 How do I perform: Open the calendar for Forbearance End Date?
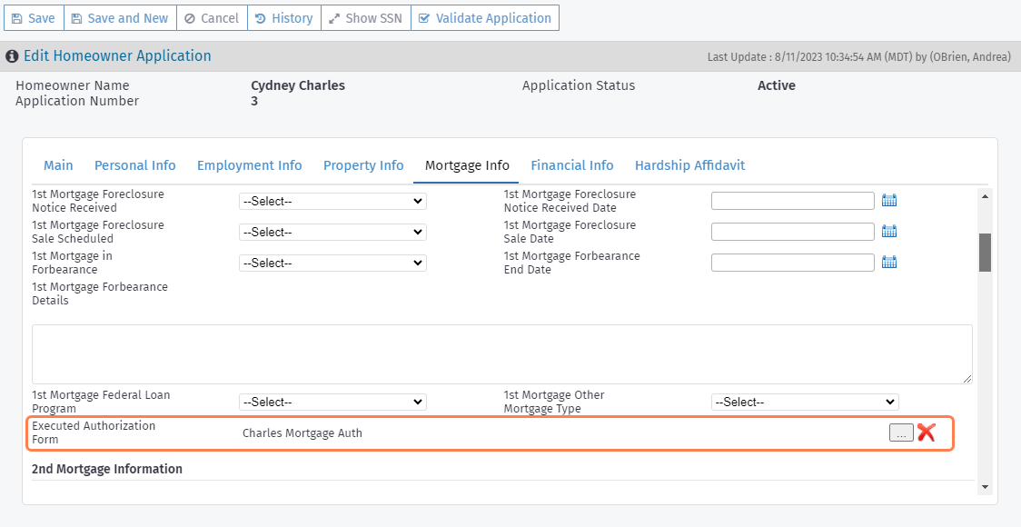click(x=888, y=262)
